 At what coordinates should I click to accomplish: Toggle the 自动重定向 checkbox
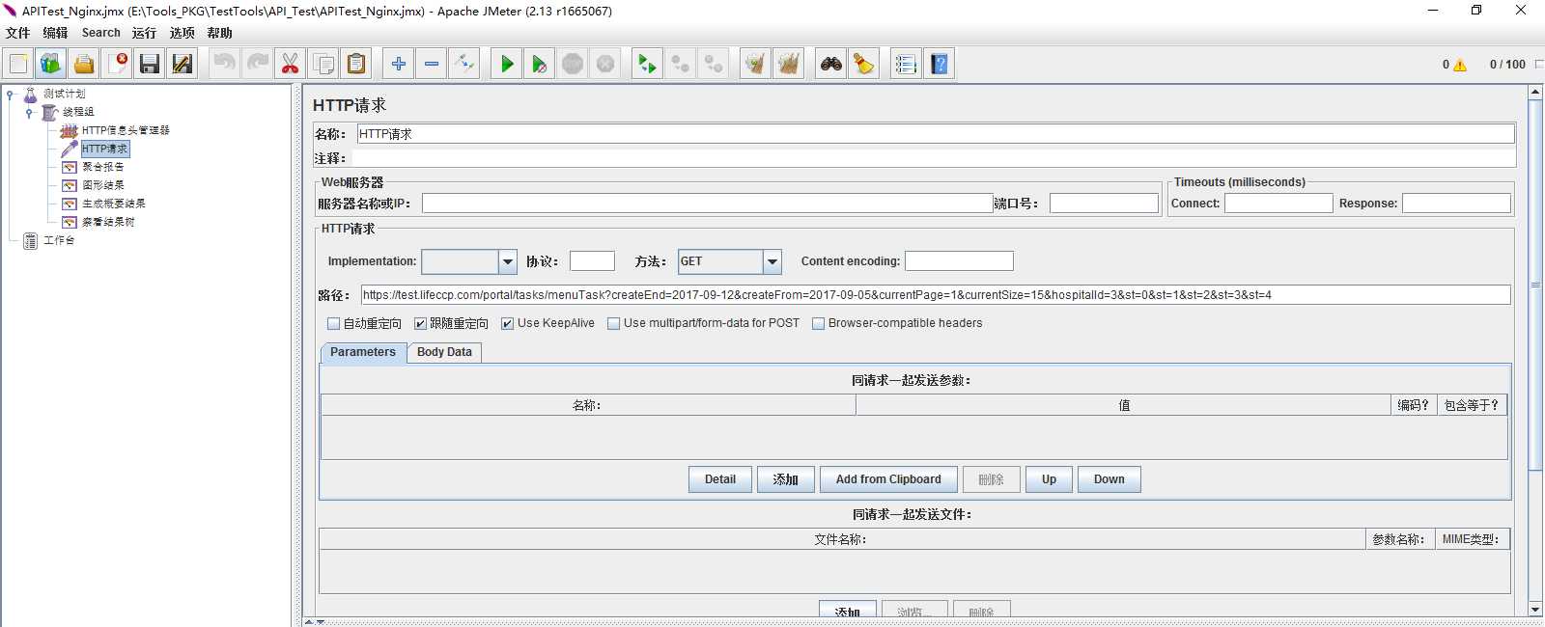click(x=334, y=324)
